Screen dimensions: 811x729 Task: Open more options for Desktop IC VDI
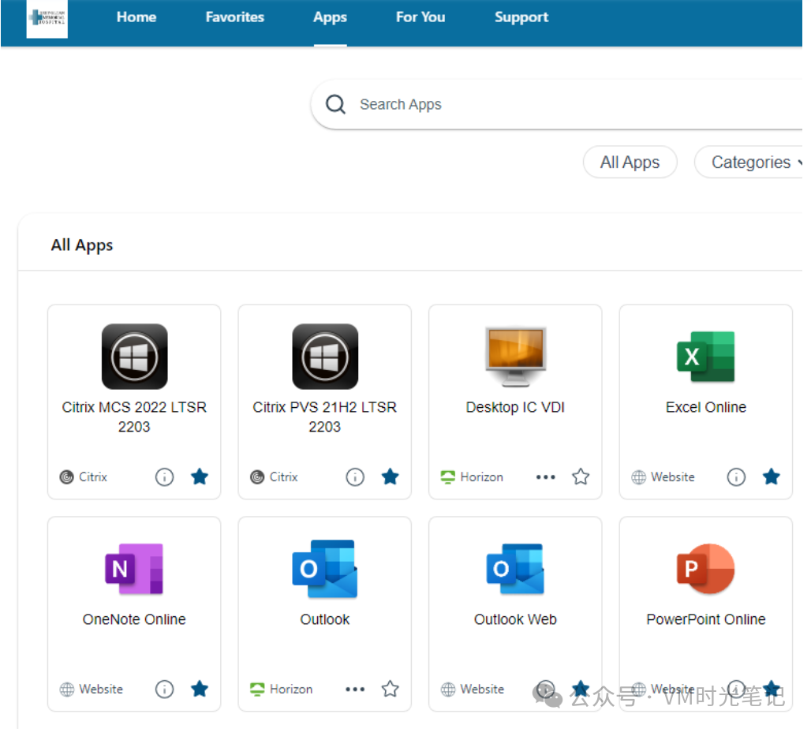tap(546, 477)
